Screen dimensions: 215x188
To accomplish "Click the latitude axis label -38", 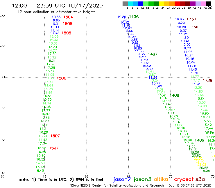I will (x=3, y=140).
